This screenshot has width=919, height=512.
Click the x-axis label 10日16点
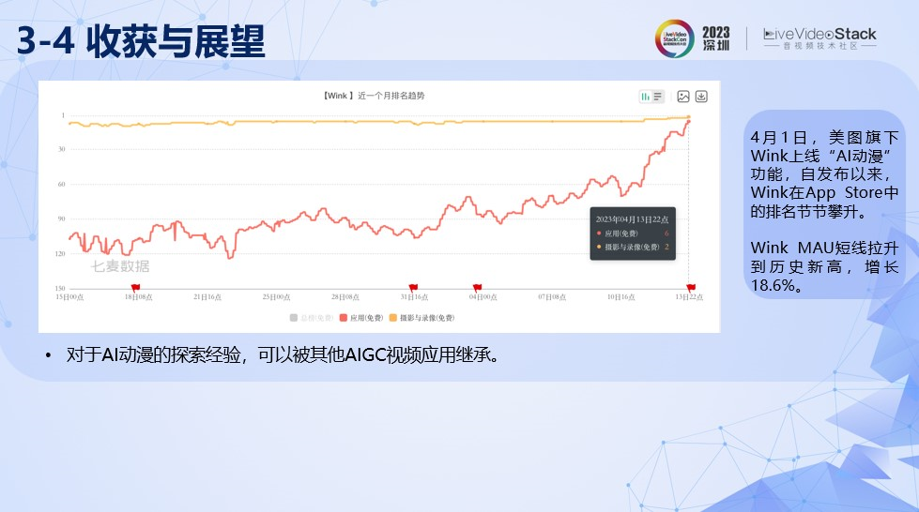coord(620,297)
